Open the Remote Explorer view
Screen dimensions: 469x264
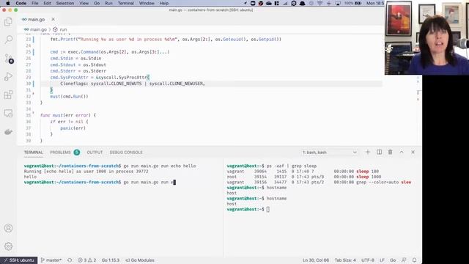[x=8, y=113]
